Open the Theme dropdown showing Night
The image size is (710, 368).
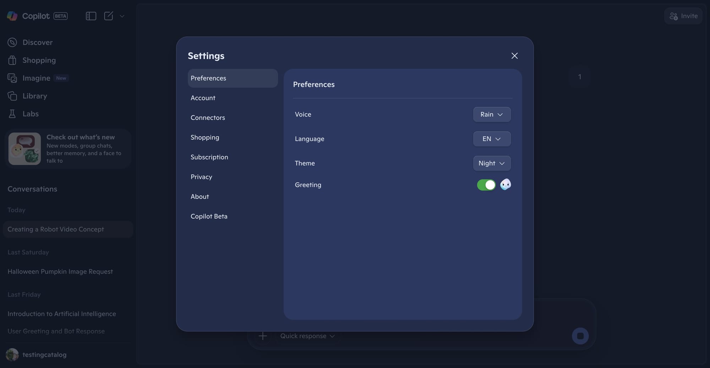click(492, 163)
